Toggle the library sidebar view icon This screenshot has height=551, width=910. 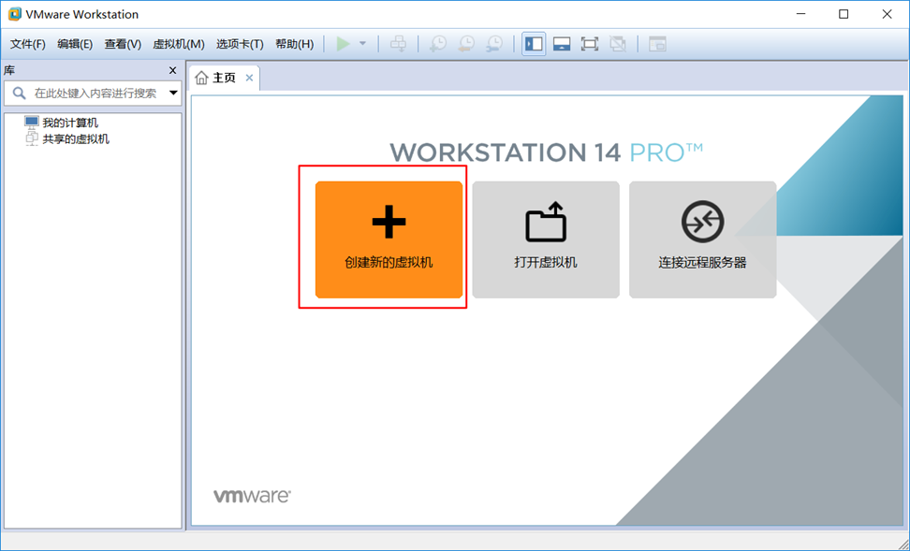pyautogui.click(x=534, y=44)
